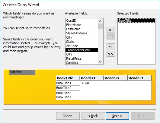Proceed with the Next > button
The height and width of the screenshot is (123, 160).
tap(117, 116)
